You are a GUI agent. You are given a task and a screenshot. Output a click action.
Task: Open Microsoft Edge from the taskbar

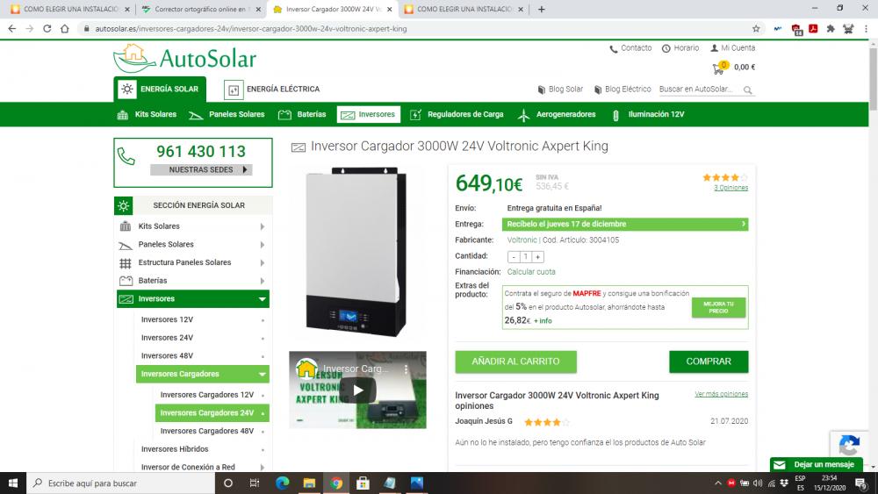[x=282, y=483]
